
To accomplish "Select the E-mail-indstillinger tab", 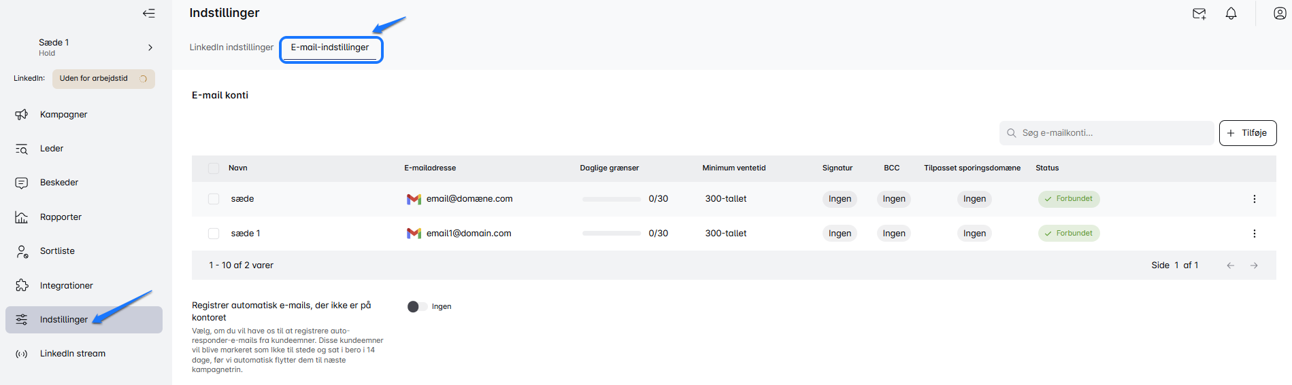I will pos(330,48).
